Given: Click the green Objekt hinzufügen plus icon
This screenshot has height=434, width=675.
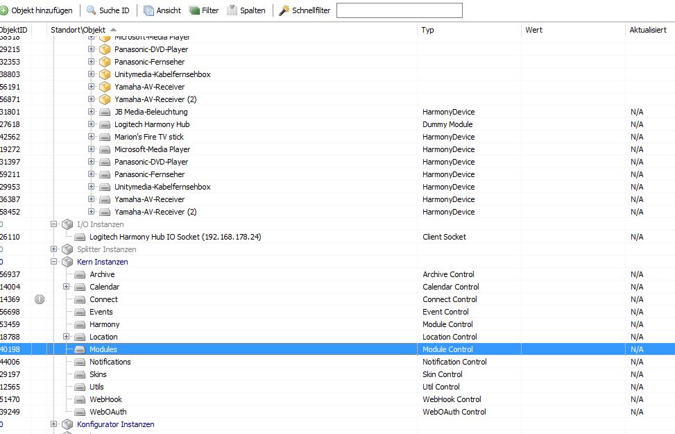Looking at the screenshot, I should [4, 10].
